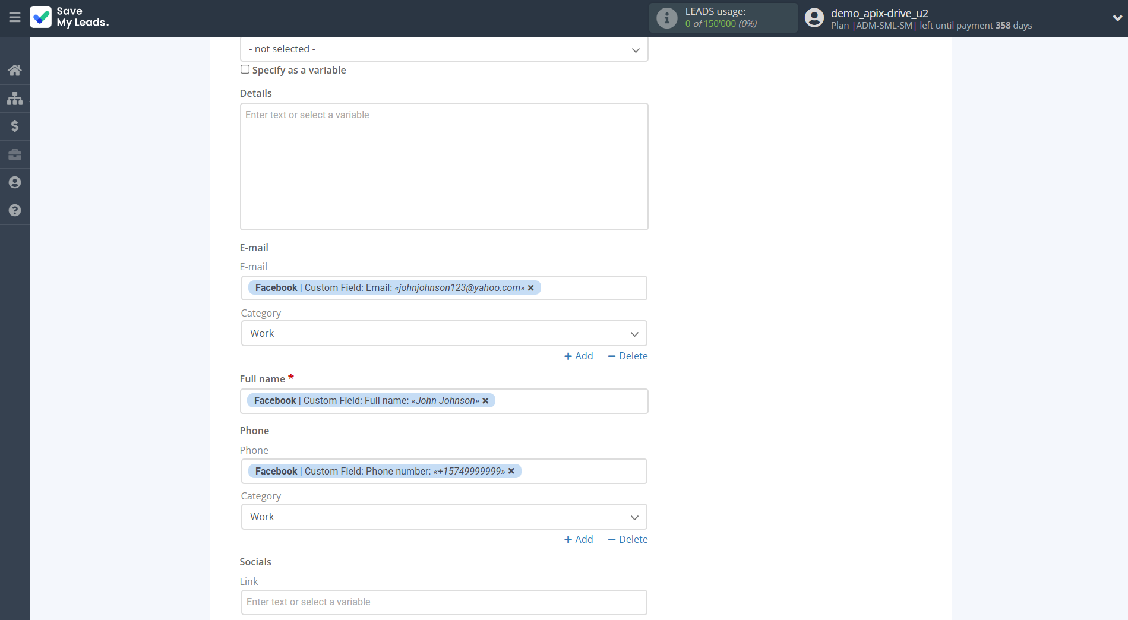
Task: Open the billing dollar sidebar icon
Action: [x=15, y=126]
